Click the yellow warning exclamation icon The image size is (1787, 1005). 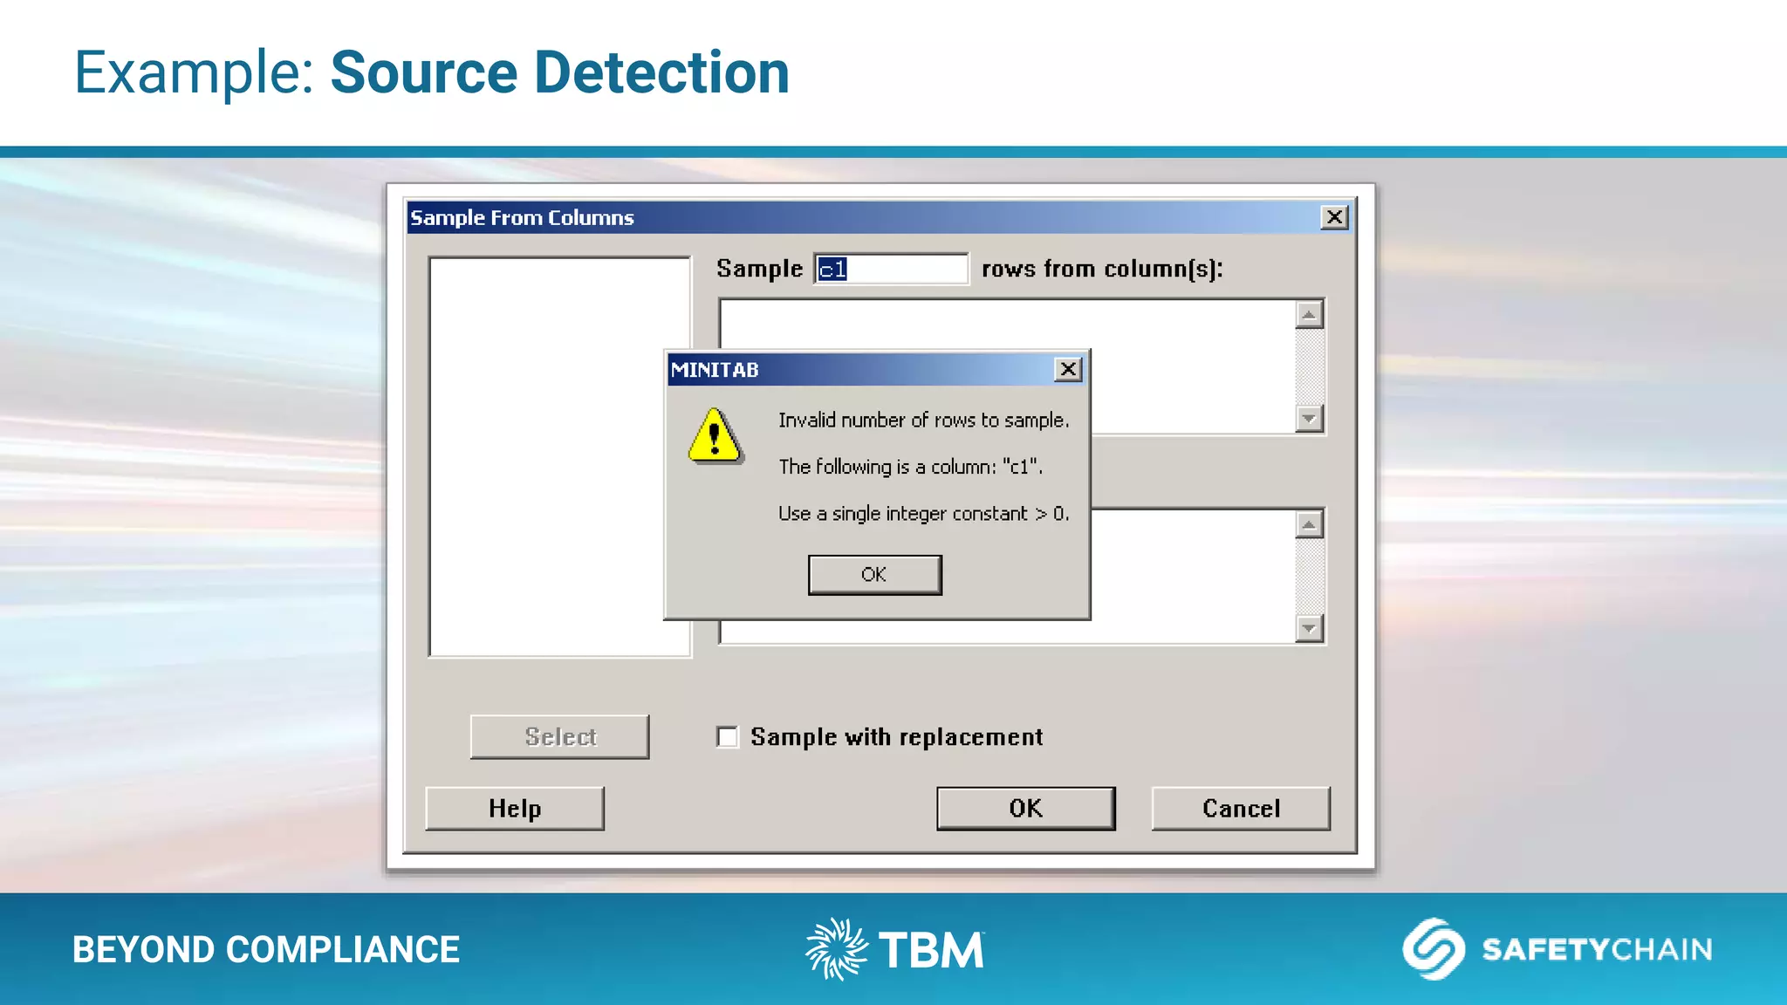[x=715, y=435]
